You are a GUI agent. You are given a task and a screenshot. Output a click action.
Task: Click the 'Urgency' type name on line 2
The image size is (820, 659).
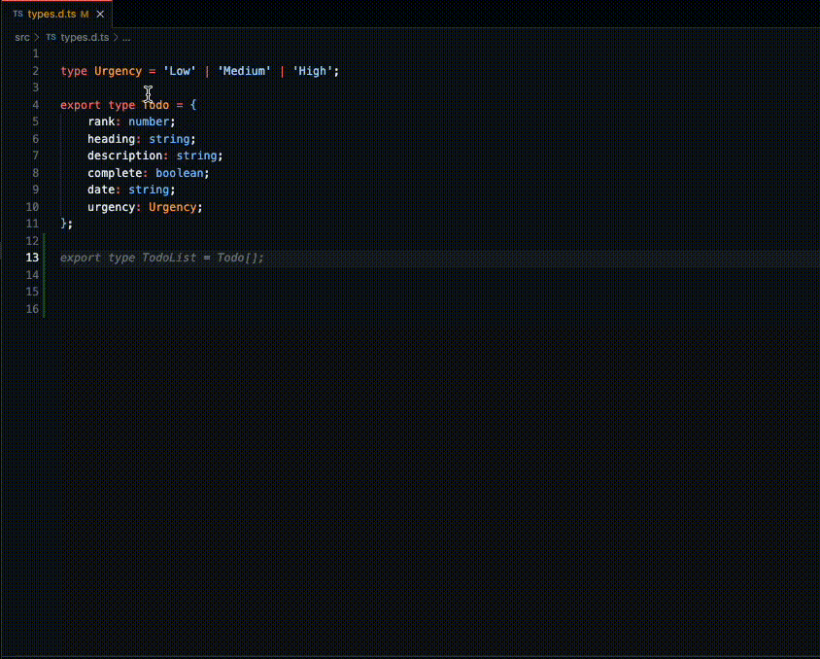click(x=119, y=71)
